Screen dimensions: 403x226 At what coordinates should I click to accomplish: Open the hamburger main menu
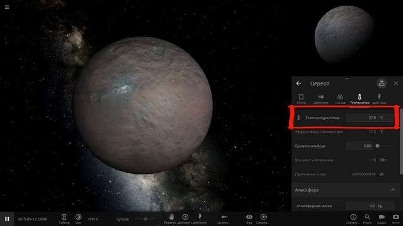[x=7, y=7]
